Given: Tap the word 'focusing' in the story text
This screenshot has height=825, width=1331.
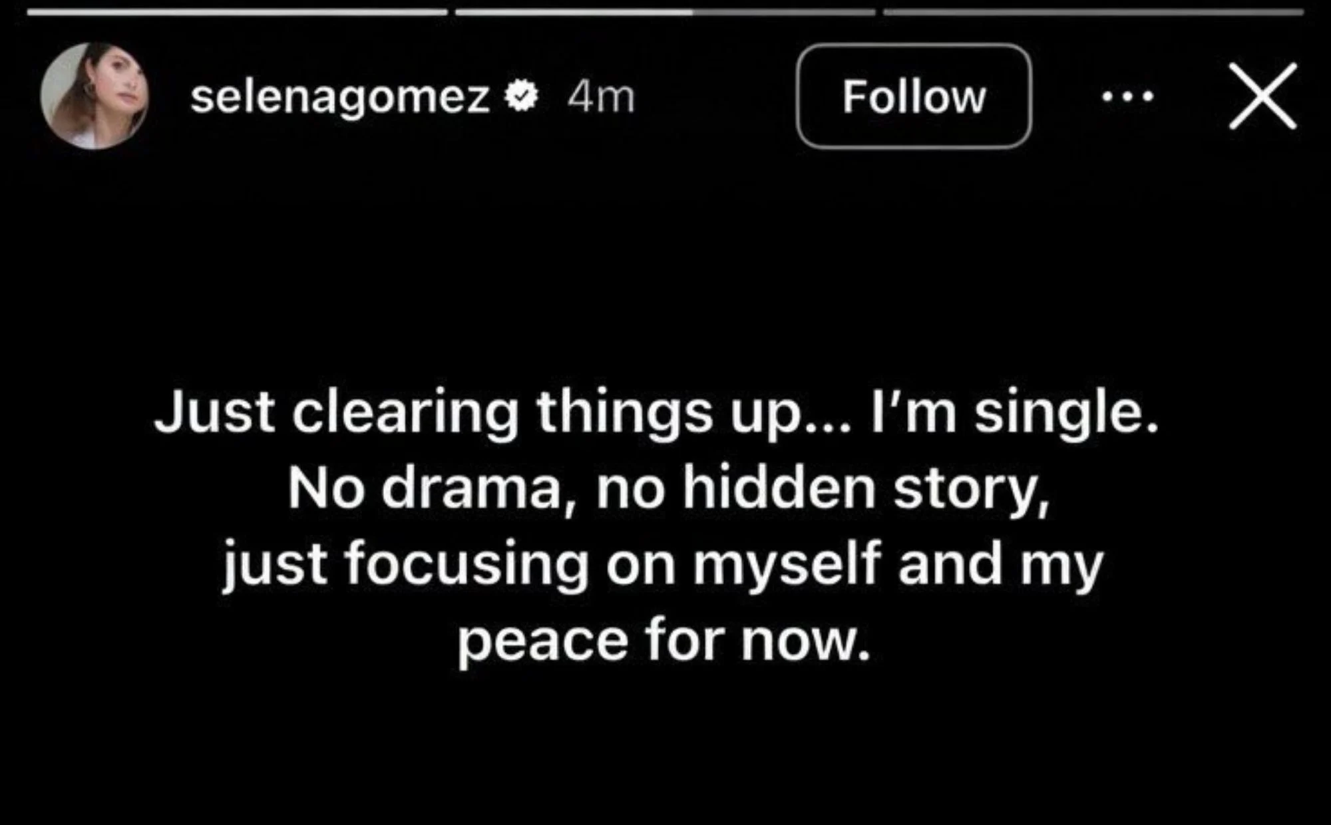Looking at the screenshot, I should coord(466,566).
